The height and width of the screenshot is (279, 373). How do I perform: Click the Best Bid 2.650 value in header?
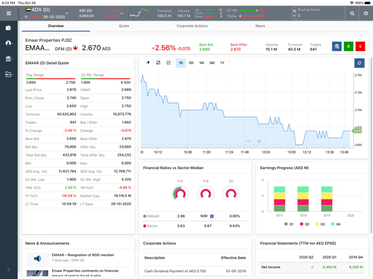click(x=205, y=49)
